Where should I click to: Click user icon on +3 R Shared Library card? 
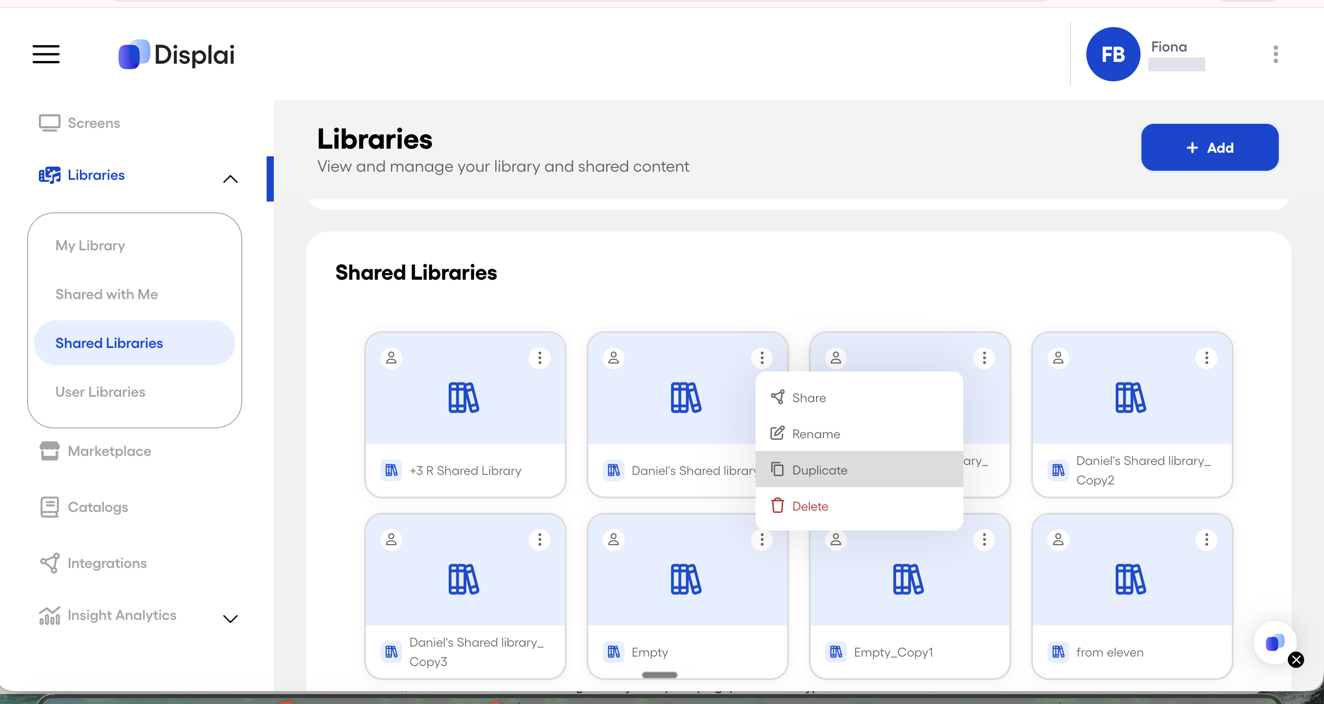click(x=391, y=358)
